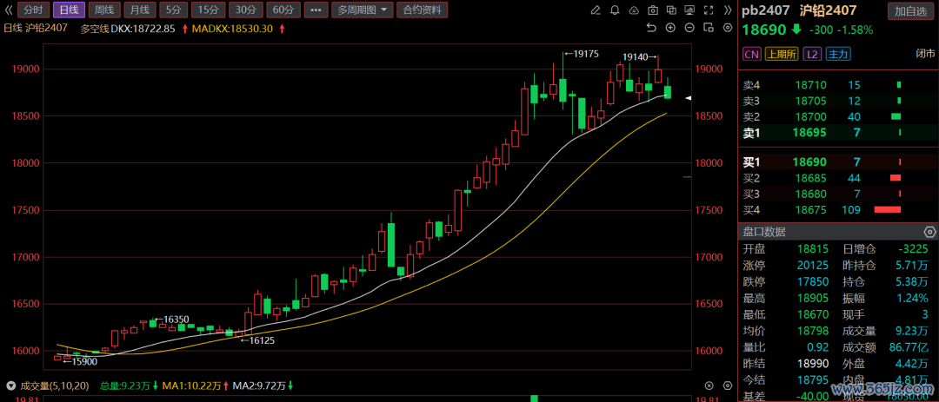Open the hexagon chart settings icon
939x402 pixels.
[727, 28]
